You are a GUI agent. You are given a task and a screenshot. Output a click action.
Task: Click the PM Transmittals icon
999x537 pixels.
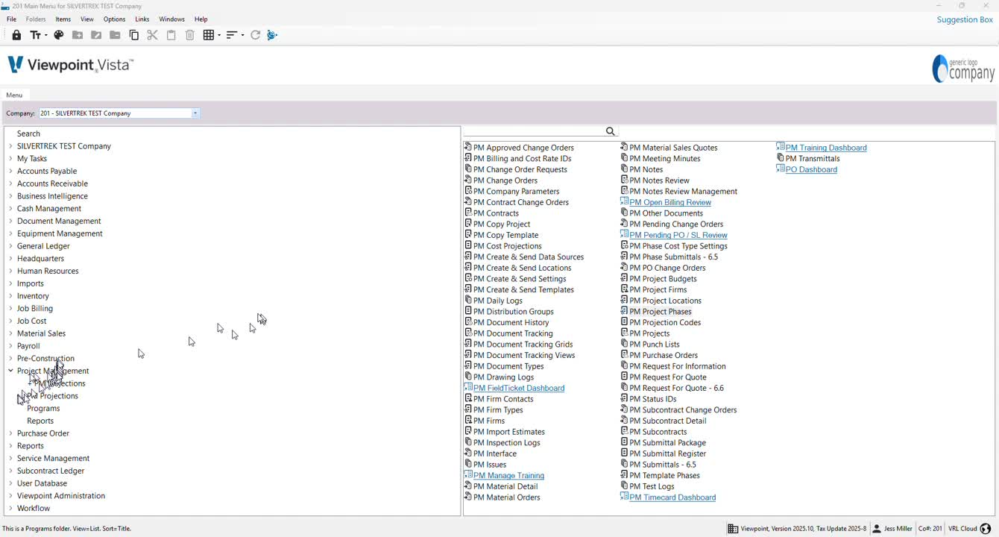coord(781,158)
